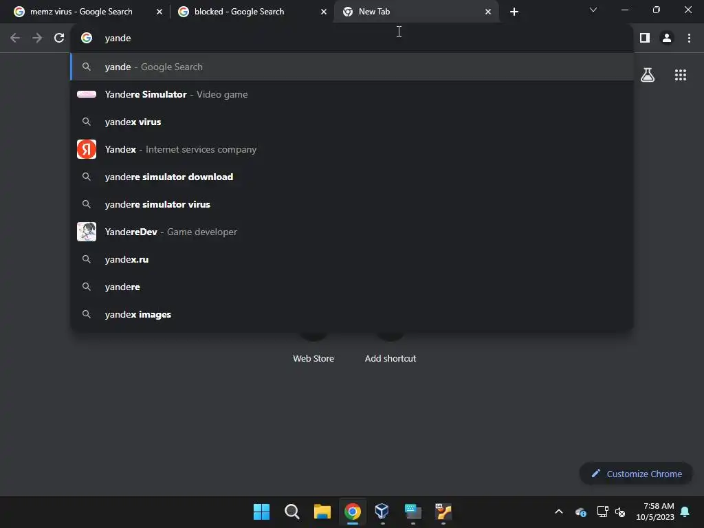This screenshot has height=528, width=704.
Task: Click the Yandere Simulator pink thumbnail
Action: click(x=87, y=94)
